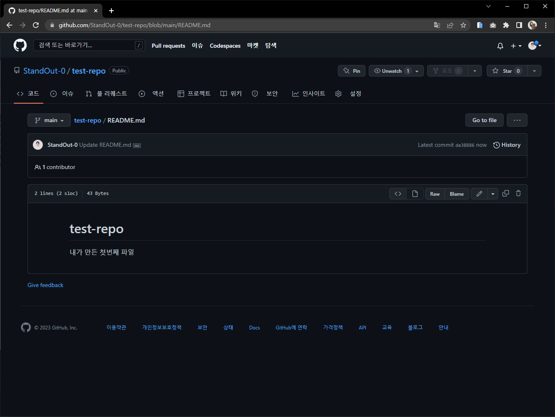Open Pull requests in top navigation

(x=168, y=46)
